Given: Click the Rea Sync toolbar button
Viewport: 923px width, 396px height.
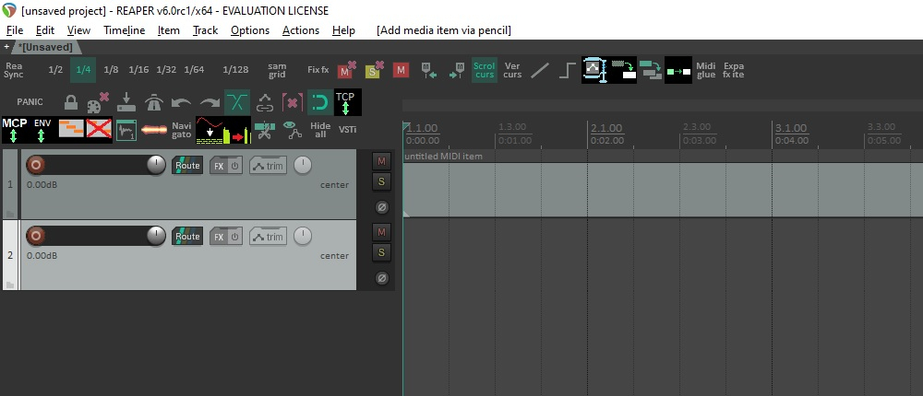Looking at the screenshot, I should (x=14, y=70).
